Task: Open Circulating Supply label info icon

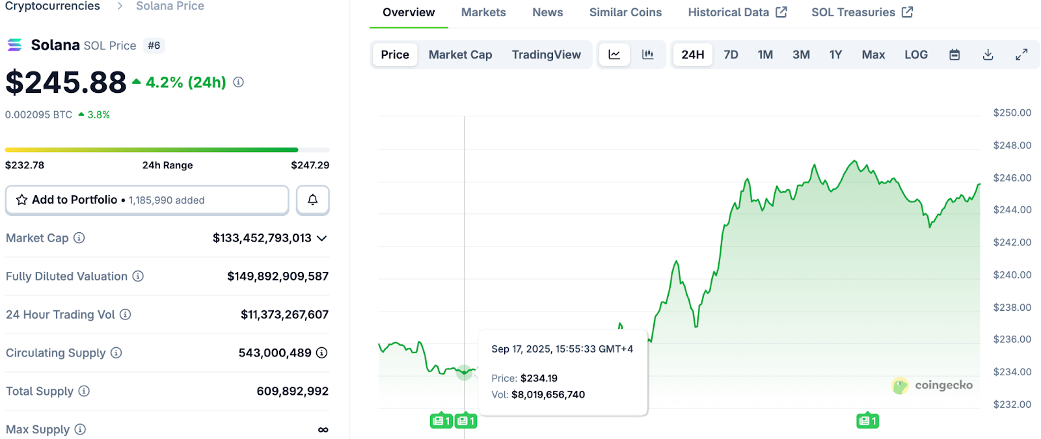Action: point(116,353)
